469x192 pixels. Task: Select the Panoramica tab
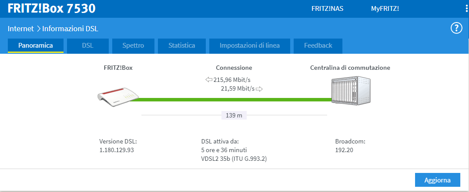point(36,46)
